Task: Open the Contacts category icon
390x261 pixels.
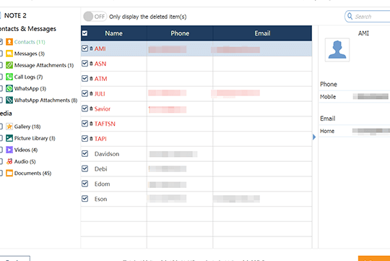Action: click(x=9, y=42)
